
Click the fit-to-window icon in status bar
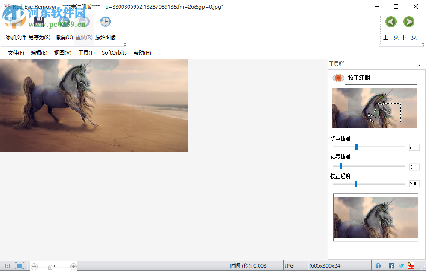tap(20, 266)
